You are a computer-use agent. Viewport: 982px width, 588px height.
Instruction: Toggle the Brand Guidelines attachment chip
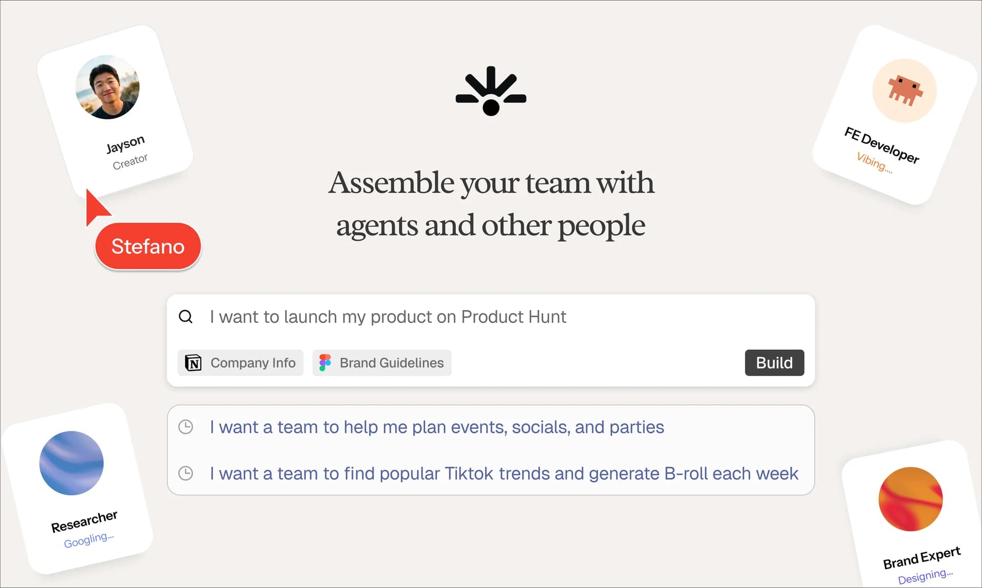[x=381, y=362]
